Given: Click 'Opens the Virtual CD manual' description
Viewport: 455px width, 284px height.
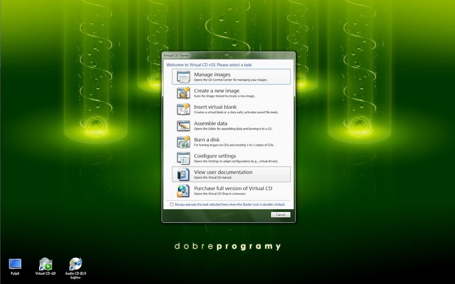Looking at the screenshot, I should pyautogui.click(x=213, y=177).
